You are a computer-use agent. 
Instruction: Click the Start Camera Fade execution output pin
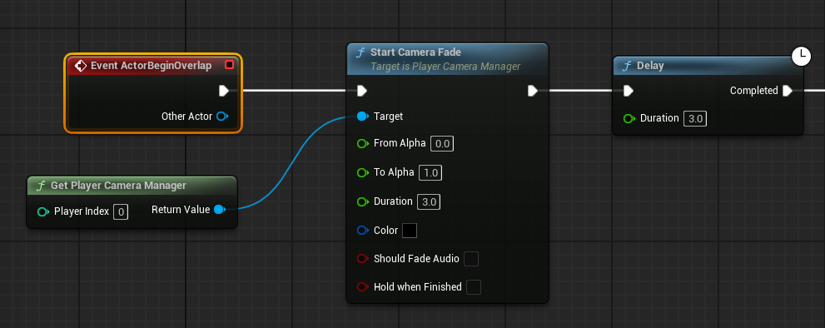click(533, 91)
